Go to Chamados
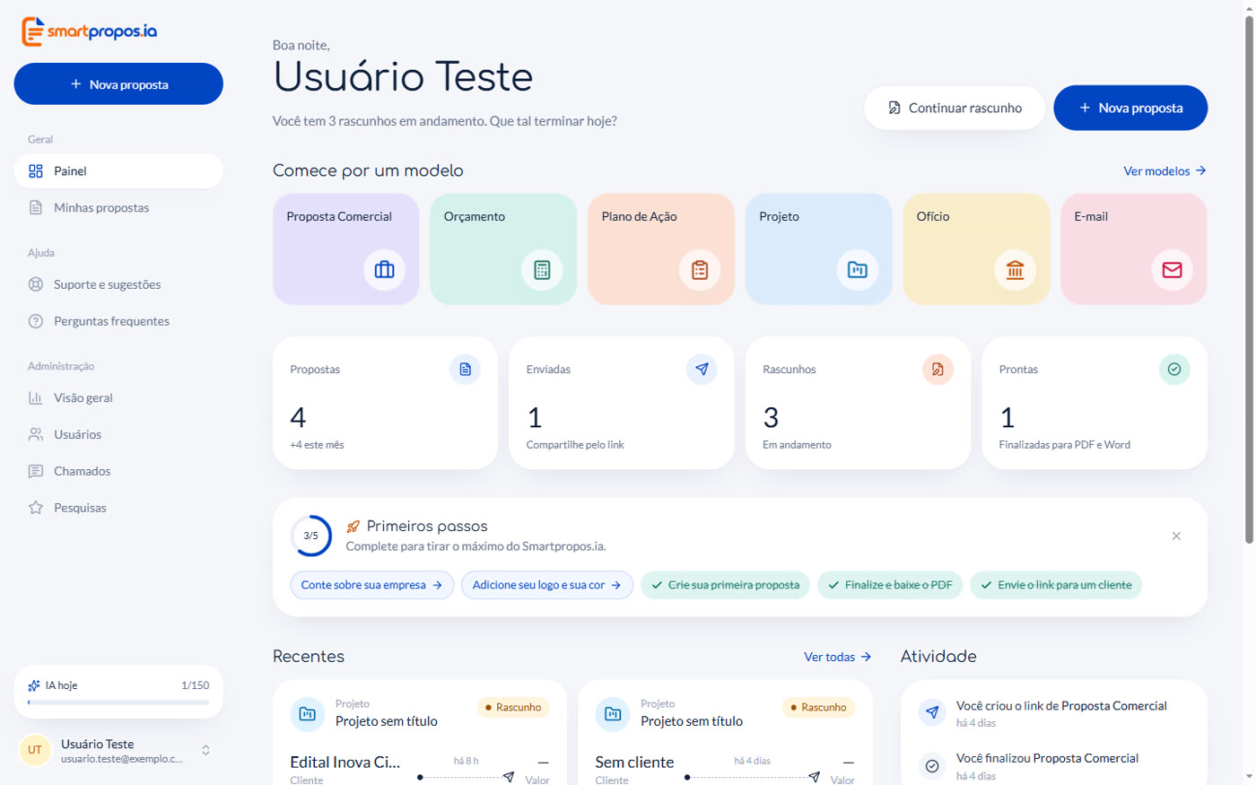The width and height of the screenshot is (1256, 785). (x=118, y=471)
